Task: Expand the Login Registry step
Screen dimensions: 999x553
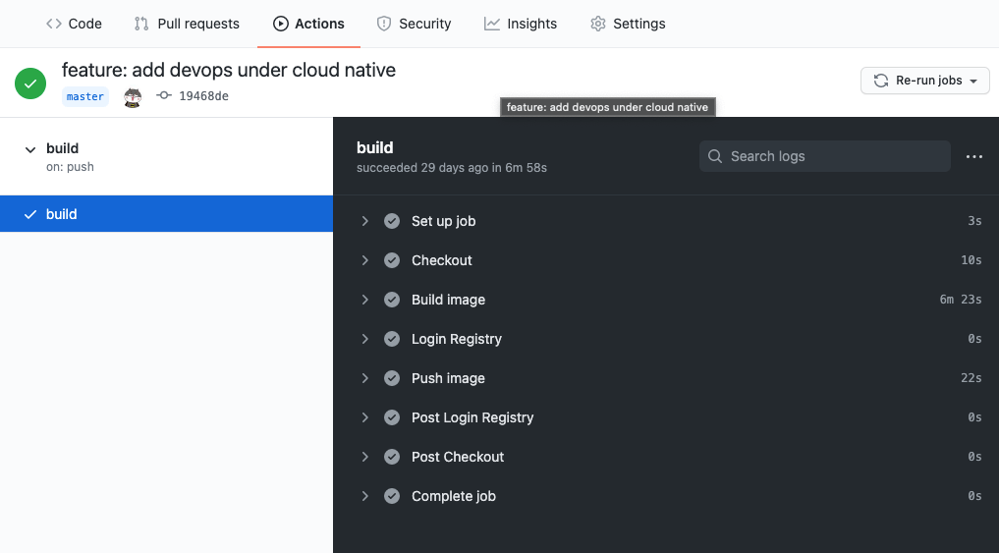Action: (x=365, y=339)
